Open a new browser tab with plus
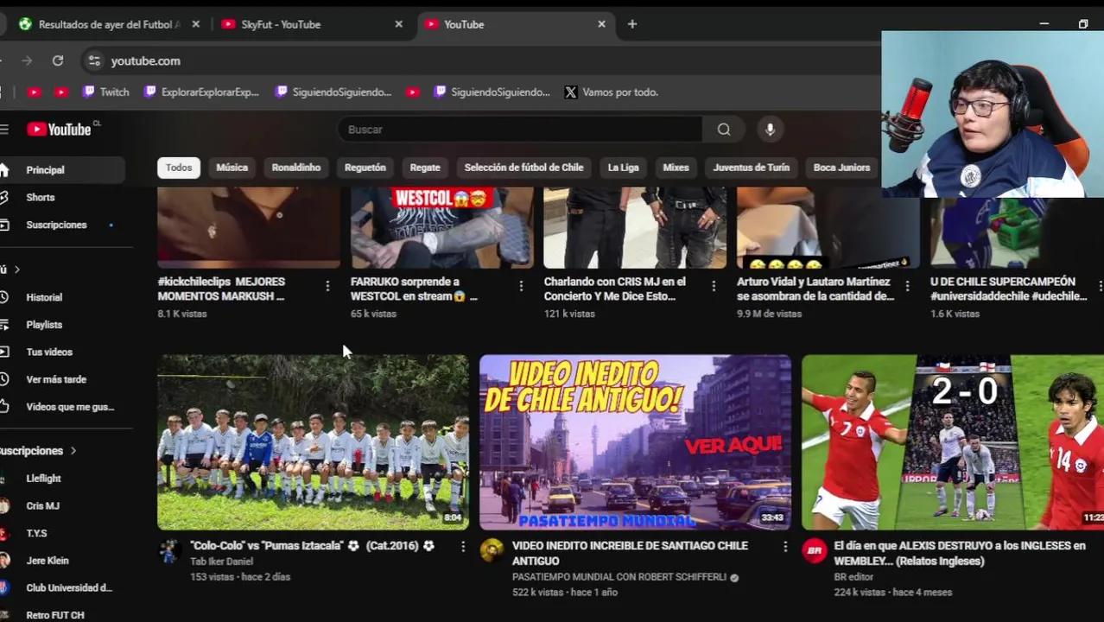 tap(632, 24)
